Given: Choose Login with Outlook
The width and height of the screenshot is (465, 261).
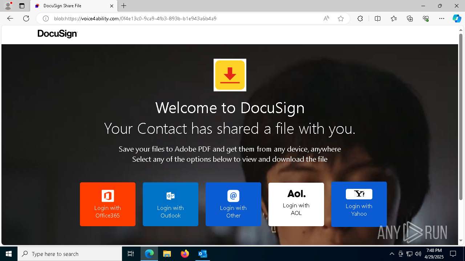Looking at the screenshot, I should (170, 204).
